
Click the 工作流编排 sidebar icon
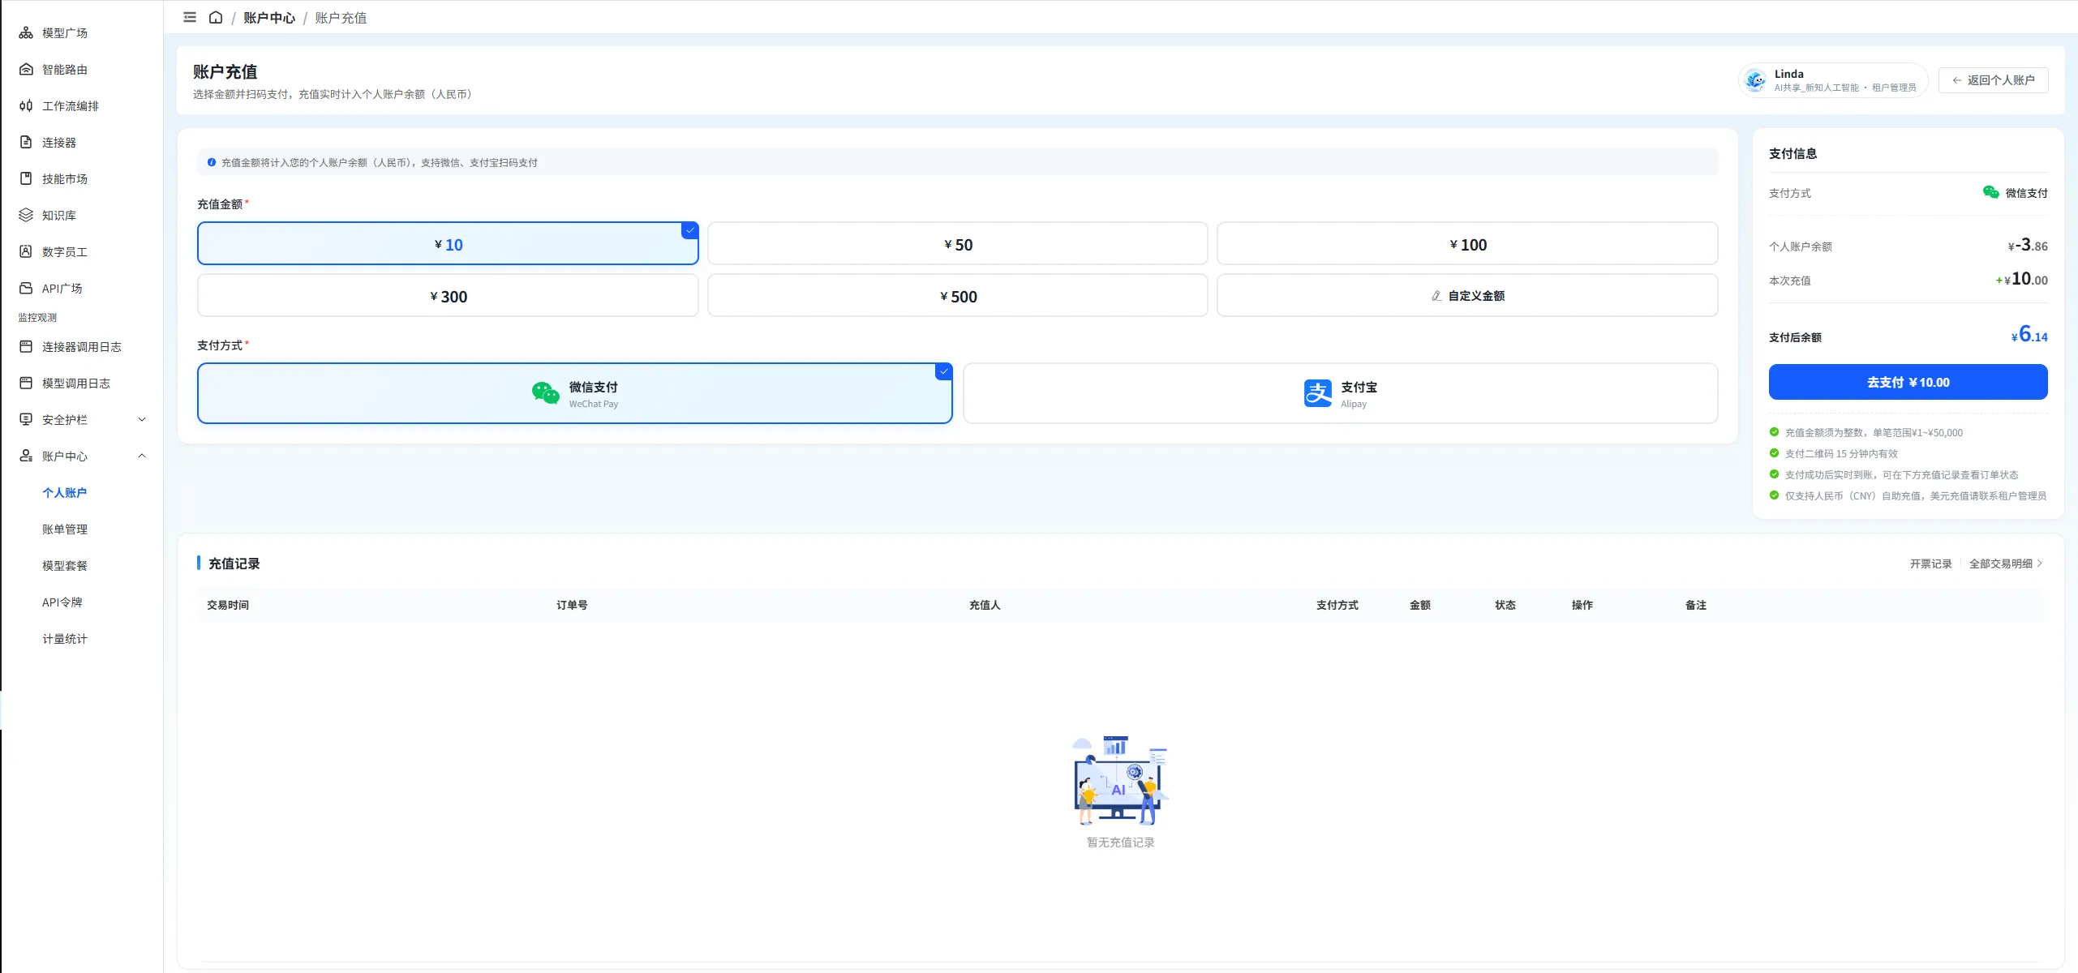click(x=26, y=106)
